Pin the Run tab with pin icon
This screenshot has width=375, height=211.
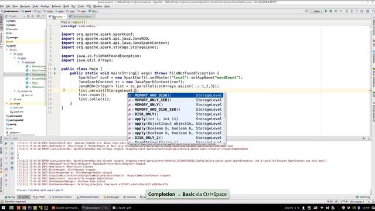click(x=6, y=175)
